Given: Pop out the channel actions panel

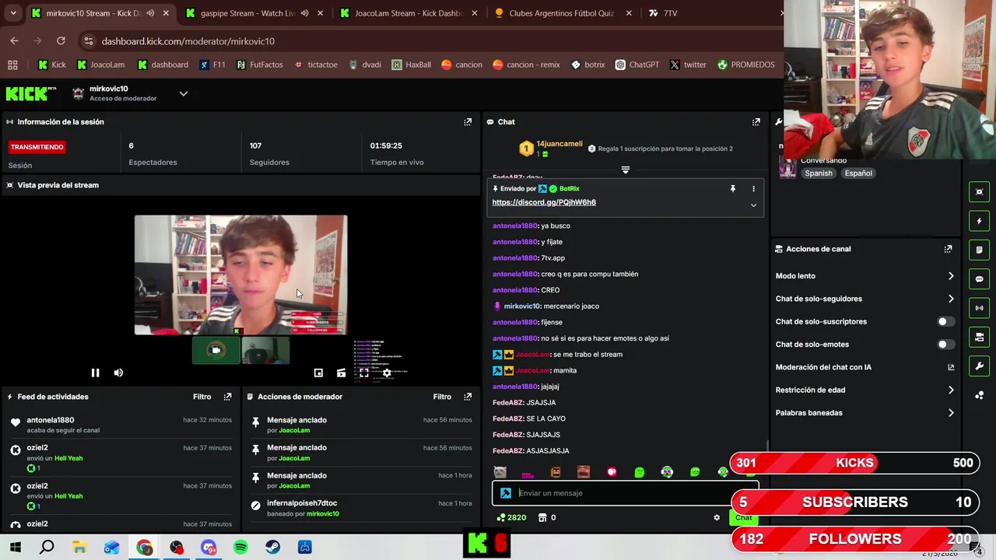Looking at the screenshot, I should click(948, 249).
